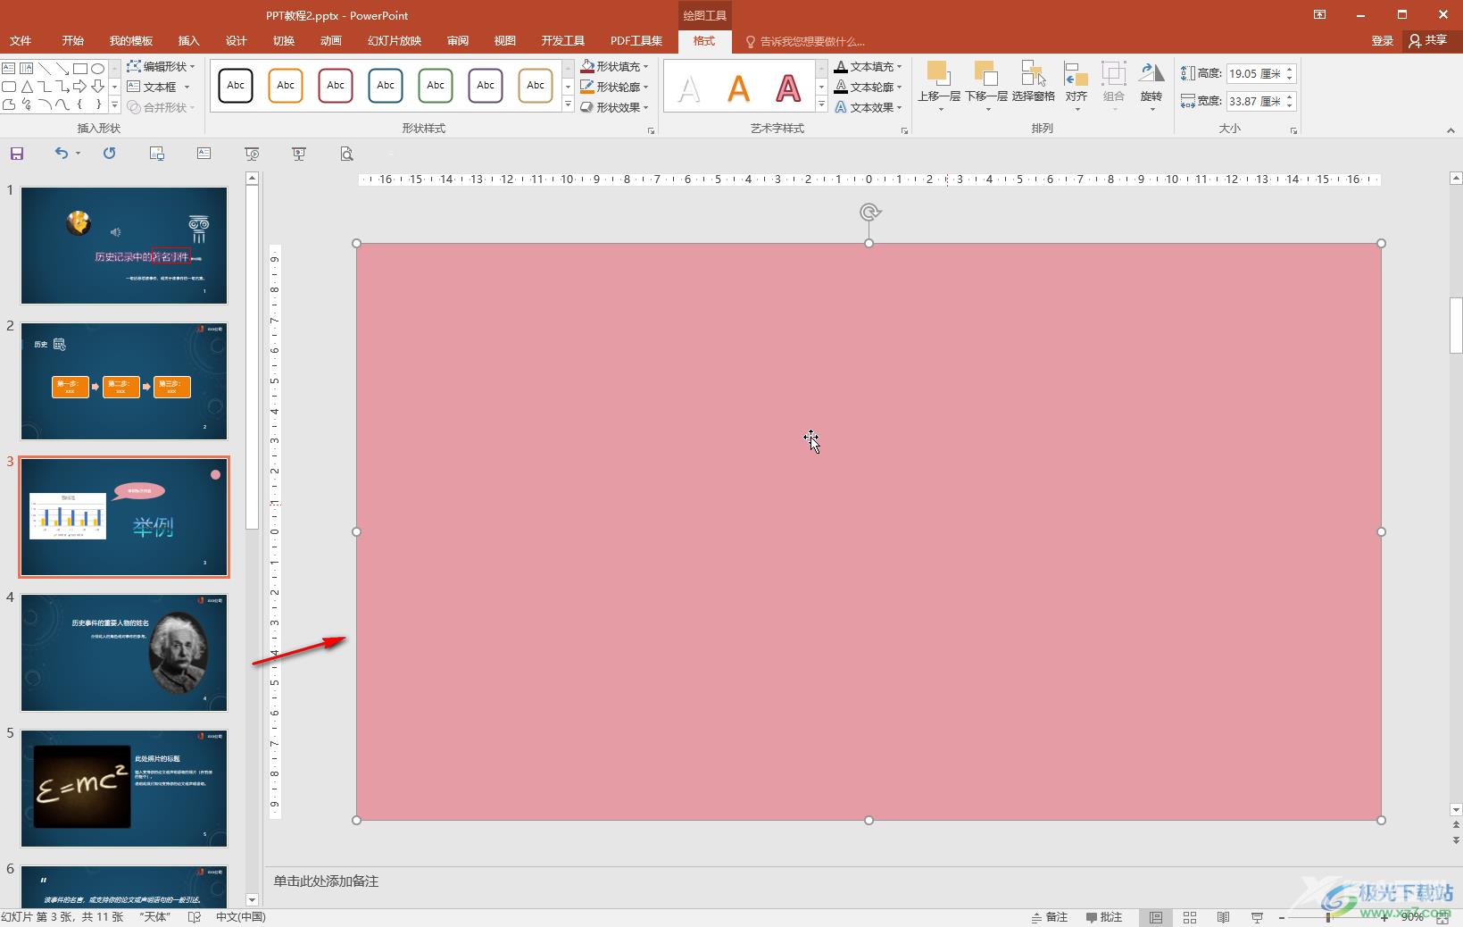Click the zoom in plus button
This screenshot has height=927, width=1463.
(1384, 917)
